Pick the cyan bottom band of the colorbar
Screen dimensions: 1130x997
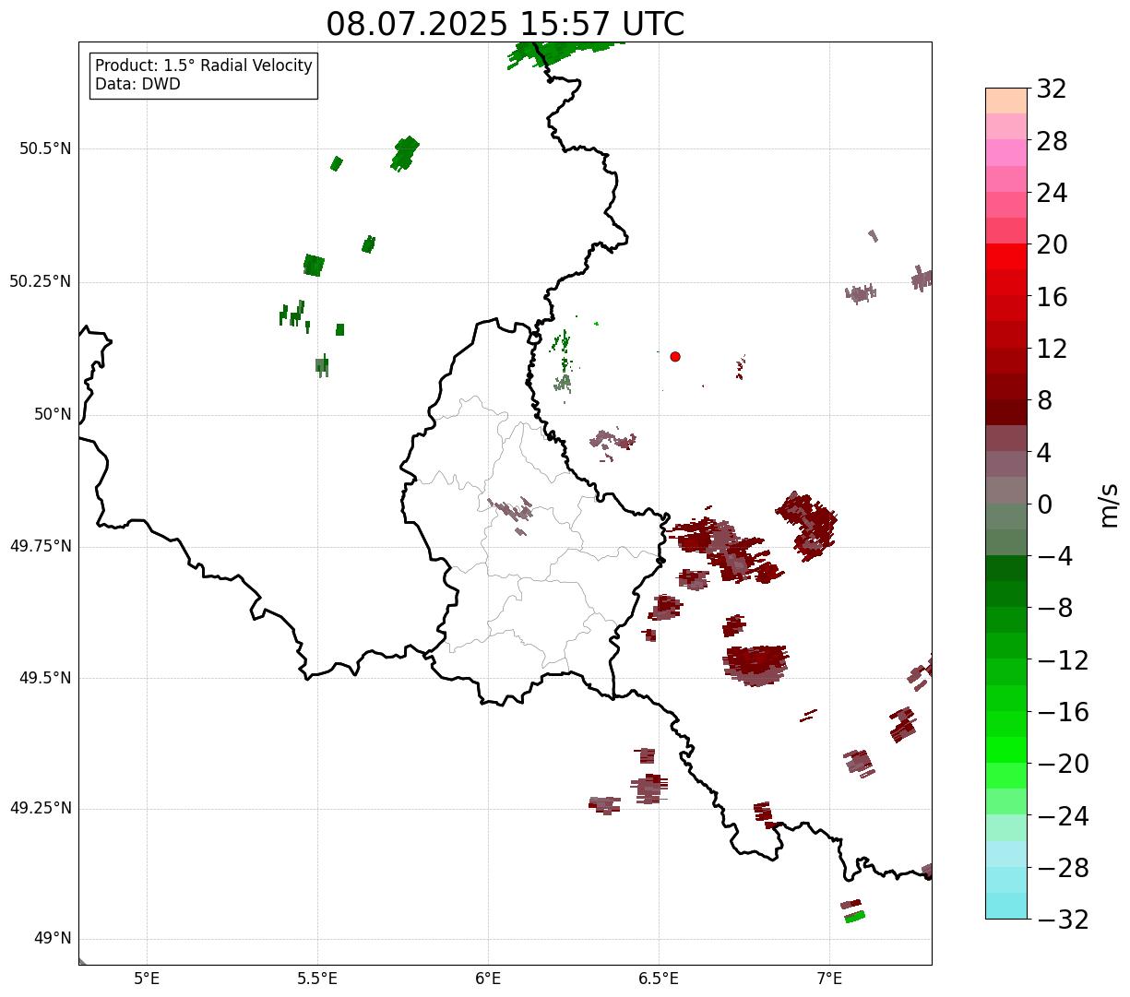1006,906
